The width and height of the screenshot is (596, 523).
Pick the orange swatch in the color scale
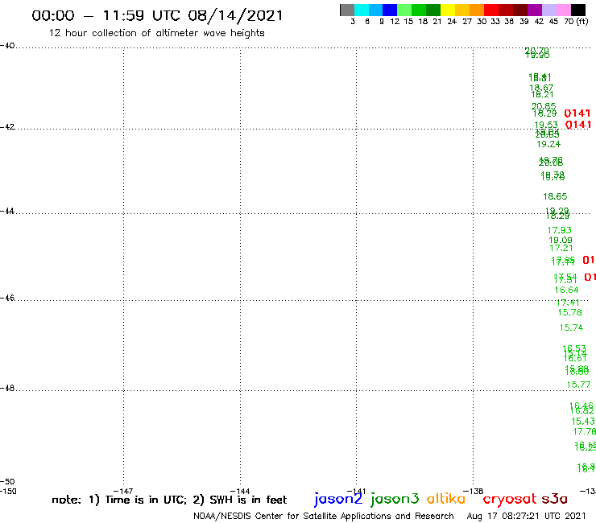(x=477, y=10)
